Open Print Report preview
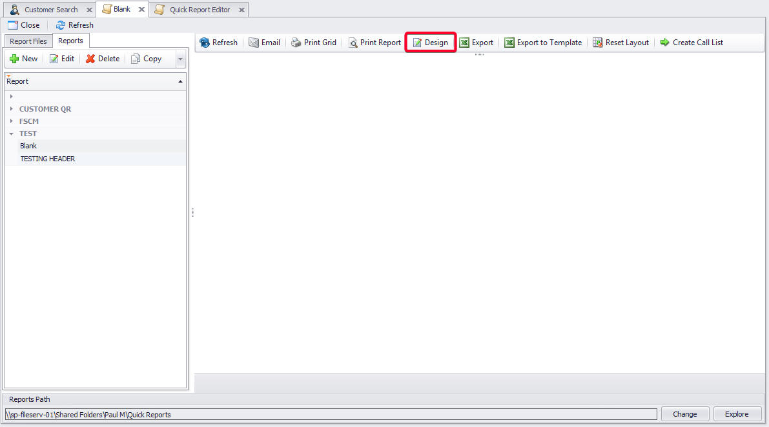 [374, 43]
